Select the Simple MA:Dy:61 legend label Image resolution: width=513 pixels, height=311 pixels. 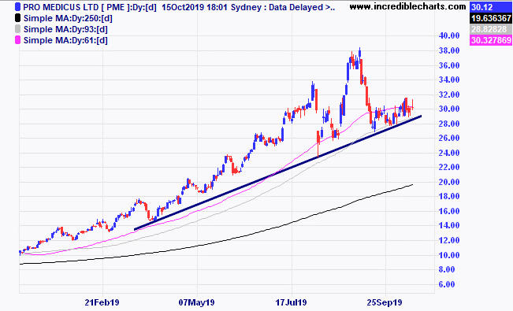coord(65,41)
